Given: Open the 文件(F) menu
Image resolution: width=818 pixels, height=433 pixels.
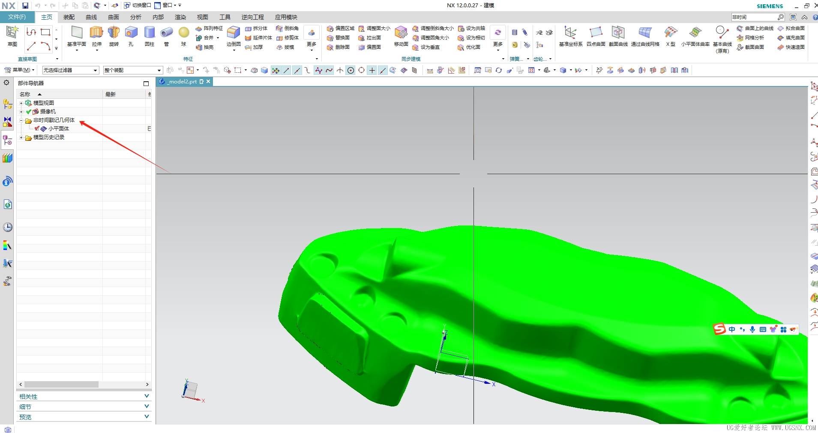Looking at the screenshot, I should coord(17,17).
